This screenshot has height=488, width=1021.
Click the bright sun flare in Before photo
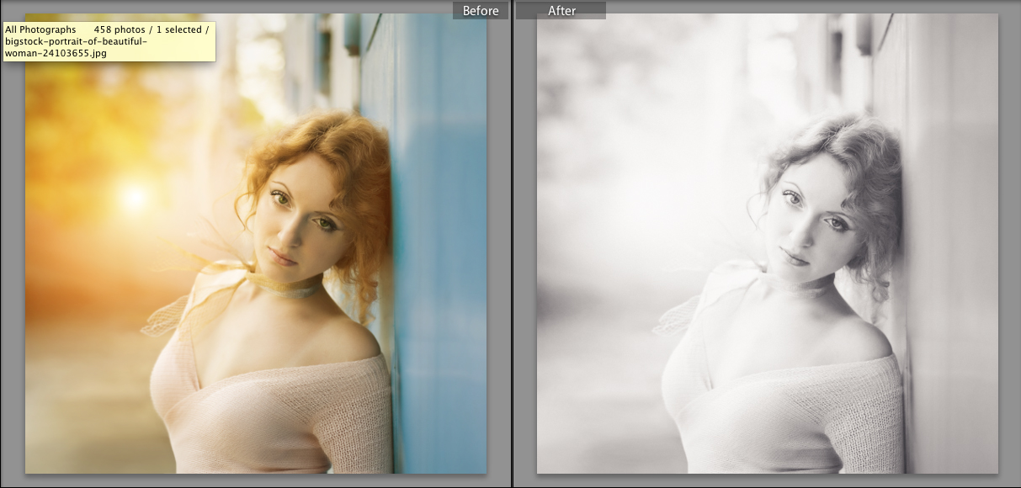(x=134, y=198)
